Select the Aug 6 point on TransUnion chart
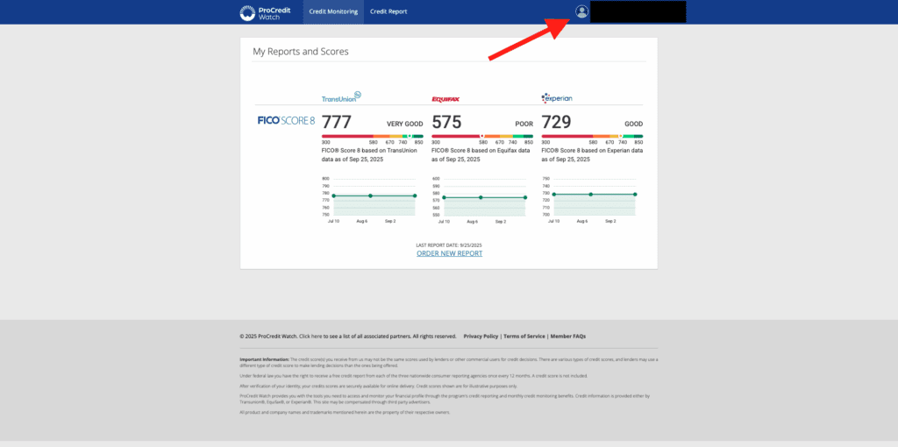 click(x=370, y=195)
